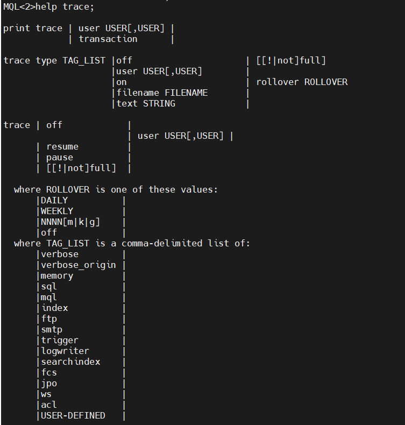Click the 'searchindex' tag entry

point(70,362)
